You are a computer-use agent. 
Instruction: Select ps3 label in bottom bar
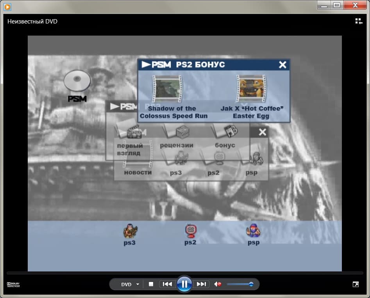[x=130, y=243]
